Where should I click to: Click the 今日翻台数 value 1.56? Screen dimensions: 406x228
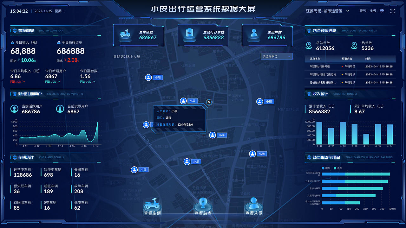point(85,76)
